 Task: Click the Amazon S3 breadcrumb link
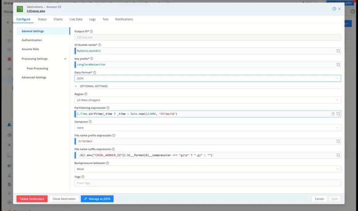[54, 7]
